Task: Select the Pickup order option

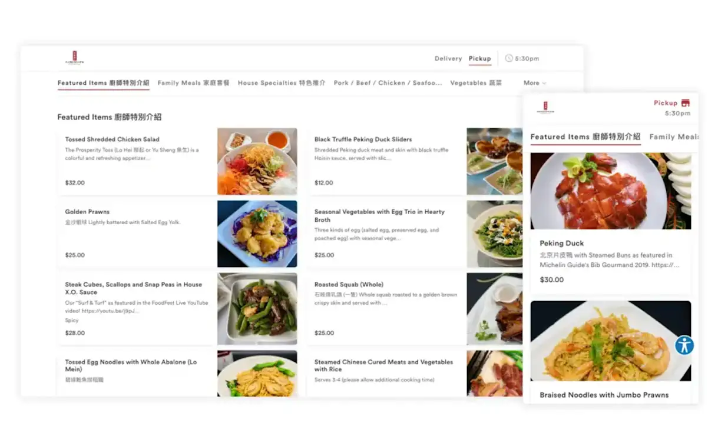Action: click(479, 58)
